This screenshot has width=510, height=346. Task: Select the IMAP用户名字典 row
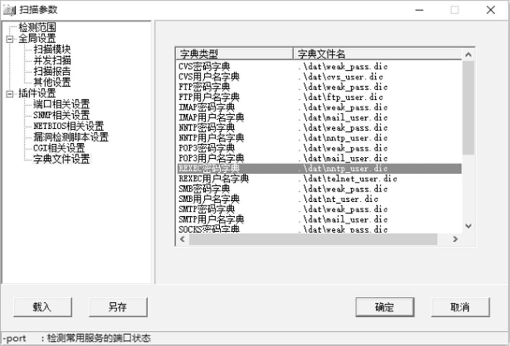pos(319,118)
